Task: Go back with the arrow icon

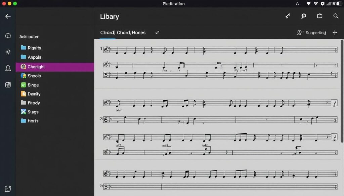Action: [8, 16]
